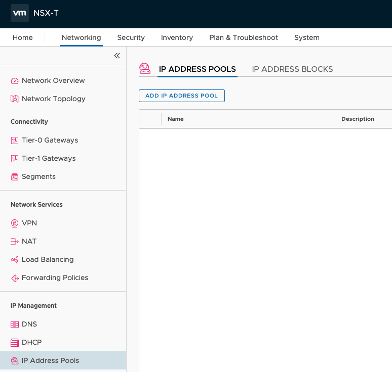Click the Network Topology map icon
392x372 pixels.
(x=15, y=99)
